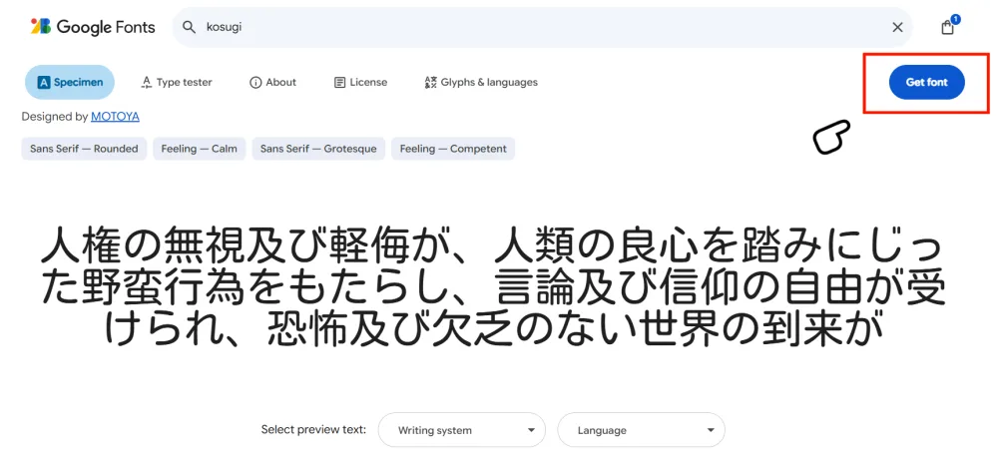Clear the search field with the X
The height and width of the screenshot is (464, 998).
coord(898,27)
